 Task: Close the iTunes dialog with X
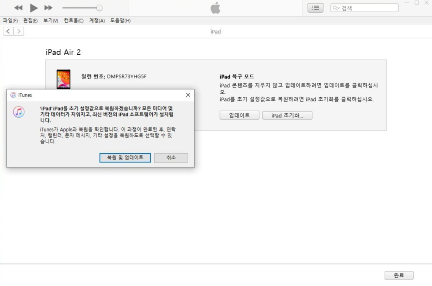click(188, 95)
